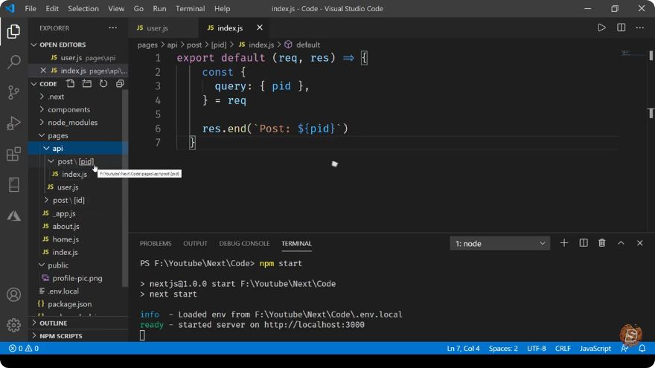This screenshot has height=368, width=655.
Task: Click the JavaScript language mode in status bar
Action: point(595,349)
